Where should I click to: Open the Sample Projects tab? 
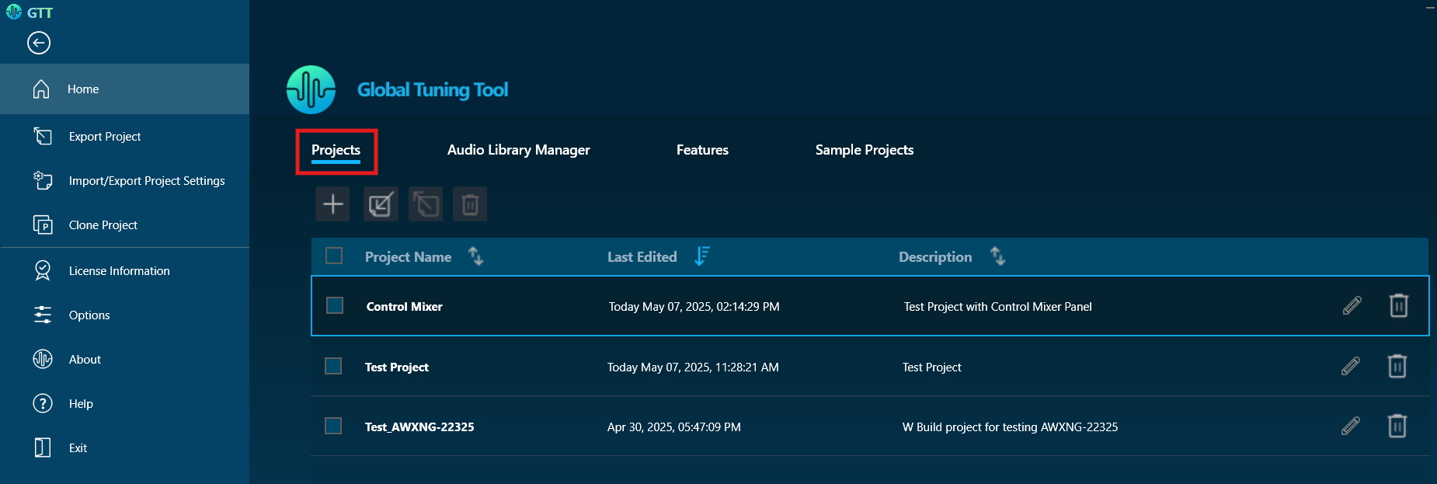[864, 150]
